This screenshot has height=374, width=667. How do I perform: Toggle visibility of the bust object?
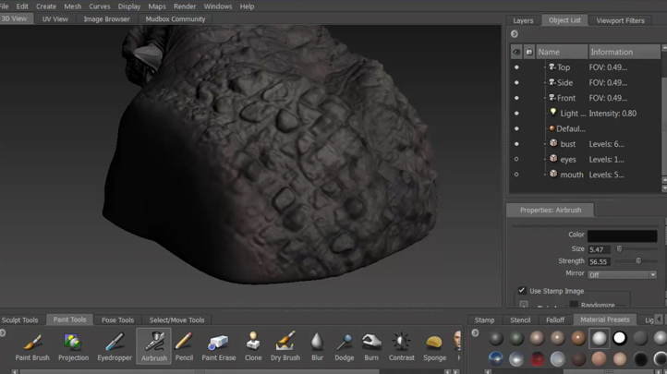[516, 144]
